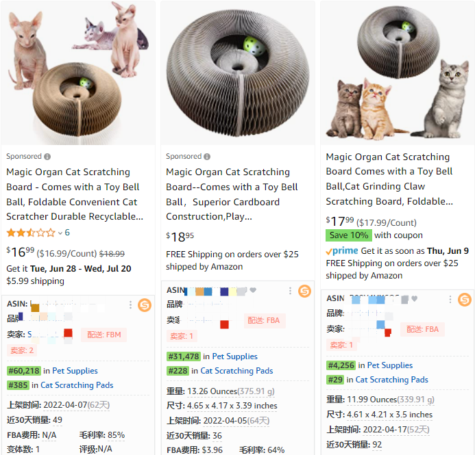Click the orange Seller Sprite icon on middle product
This screenshot has width=475, height=455.
point(304,291)
